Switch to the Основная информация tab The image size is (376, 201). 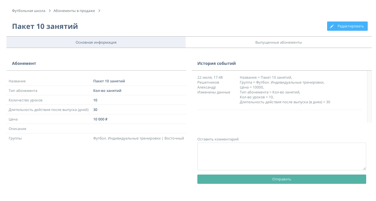[96, 42]
